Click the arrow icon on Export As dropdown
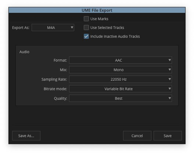The width and height of the screenshot is (194, 154). coord(72,27)
